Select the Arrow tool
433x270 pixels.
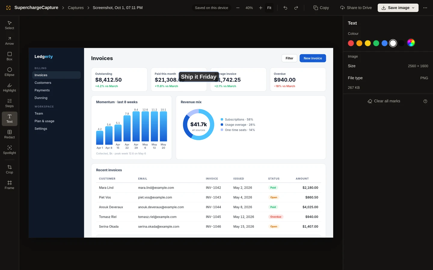tap(9, 41)
